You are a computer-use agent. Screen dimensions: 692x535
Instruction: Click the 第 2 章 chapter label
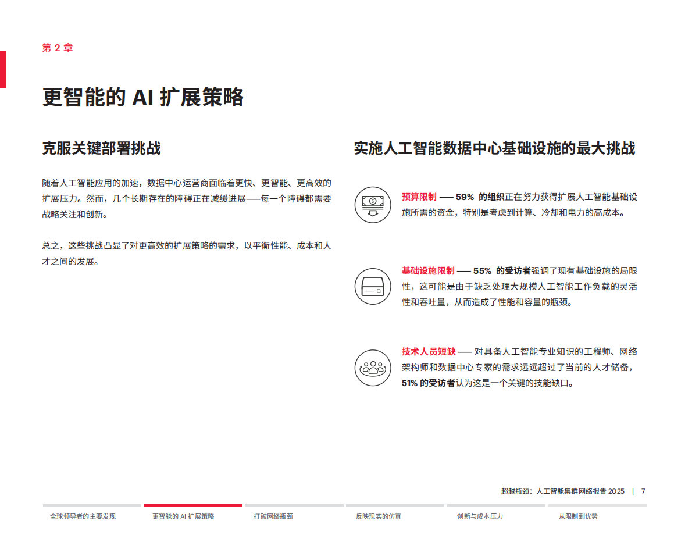click(56, 48)
